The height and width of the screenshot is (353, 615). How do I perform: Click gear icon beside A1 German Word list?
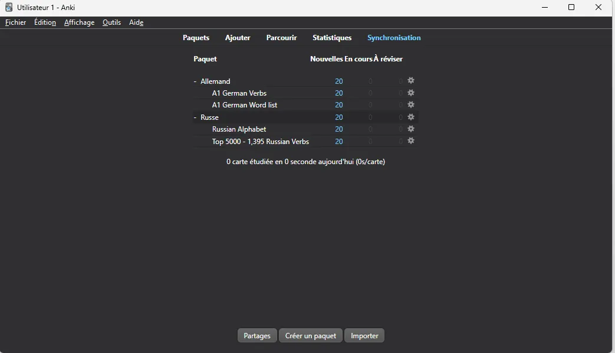(x=411, y=105)
